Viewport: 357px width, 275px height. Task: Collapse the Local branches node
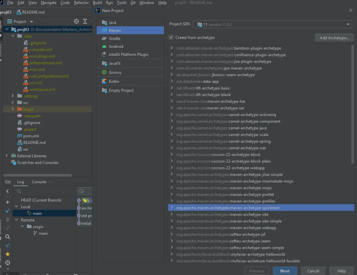tap(16, 207)
